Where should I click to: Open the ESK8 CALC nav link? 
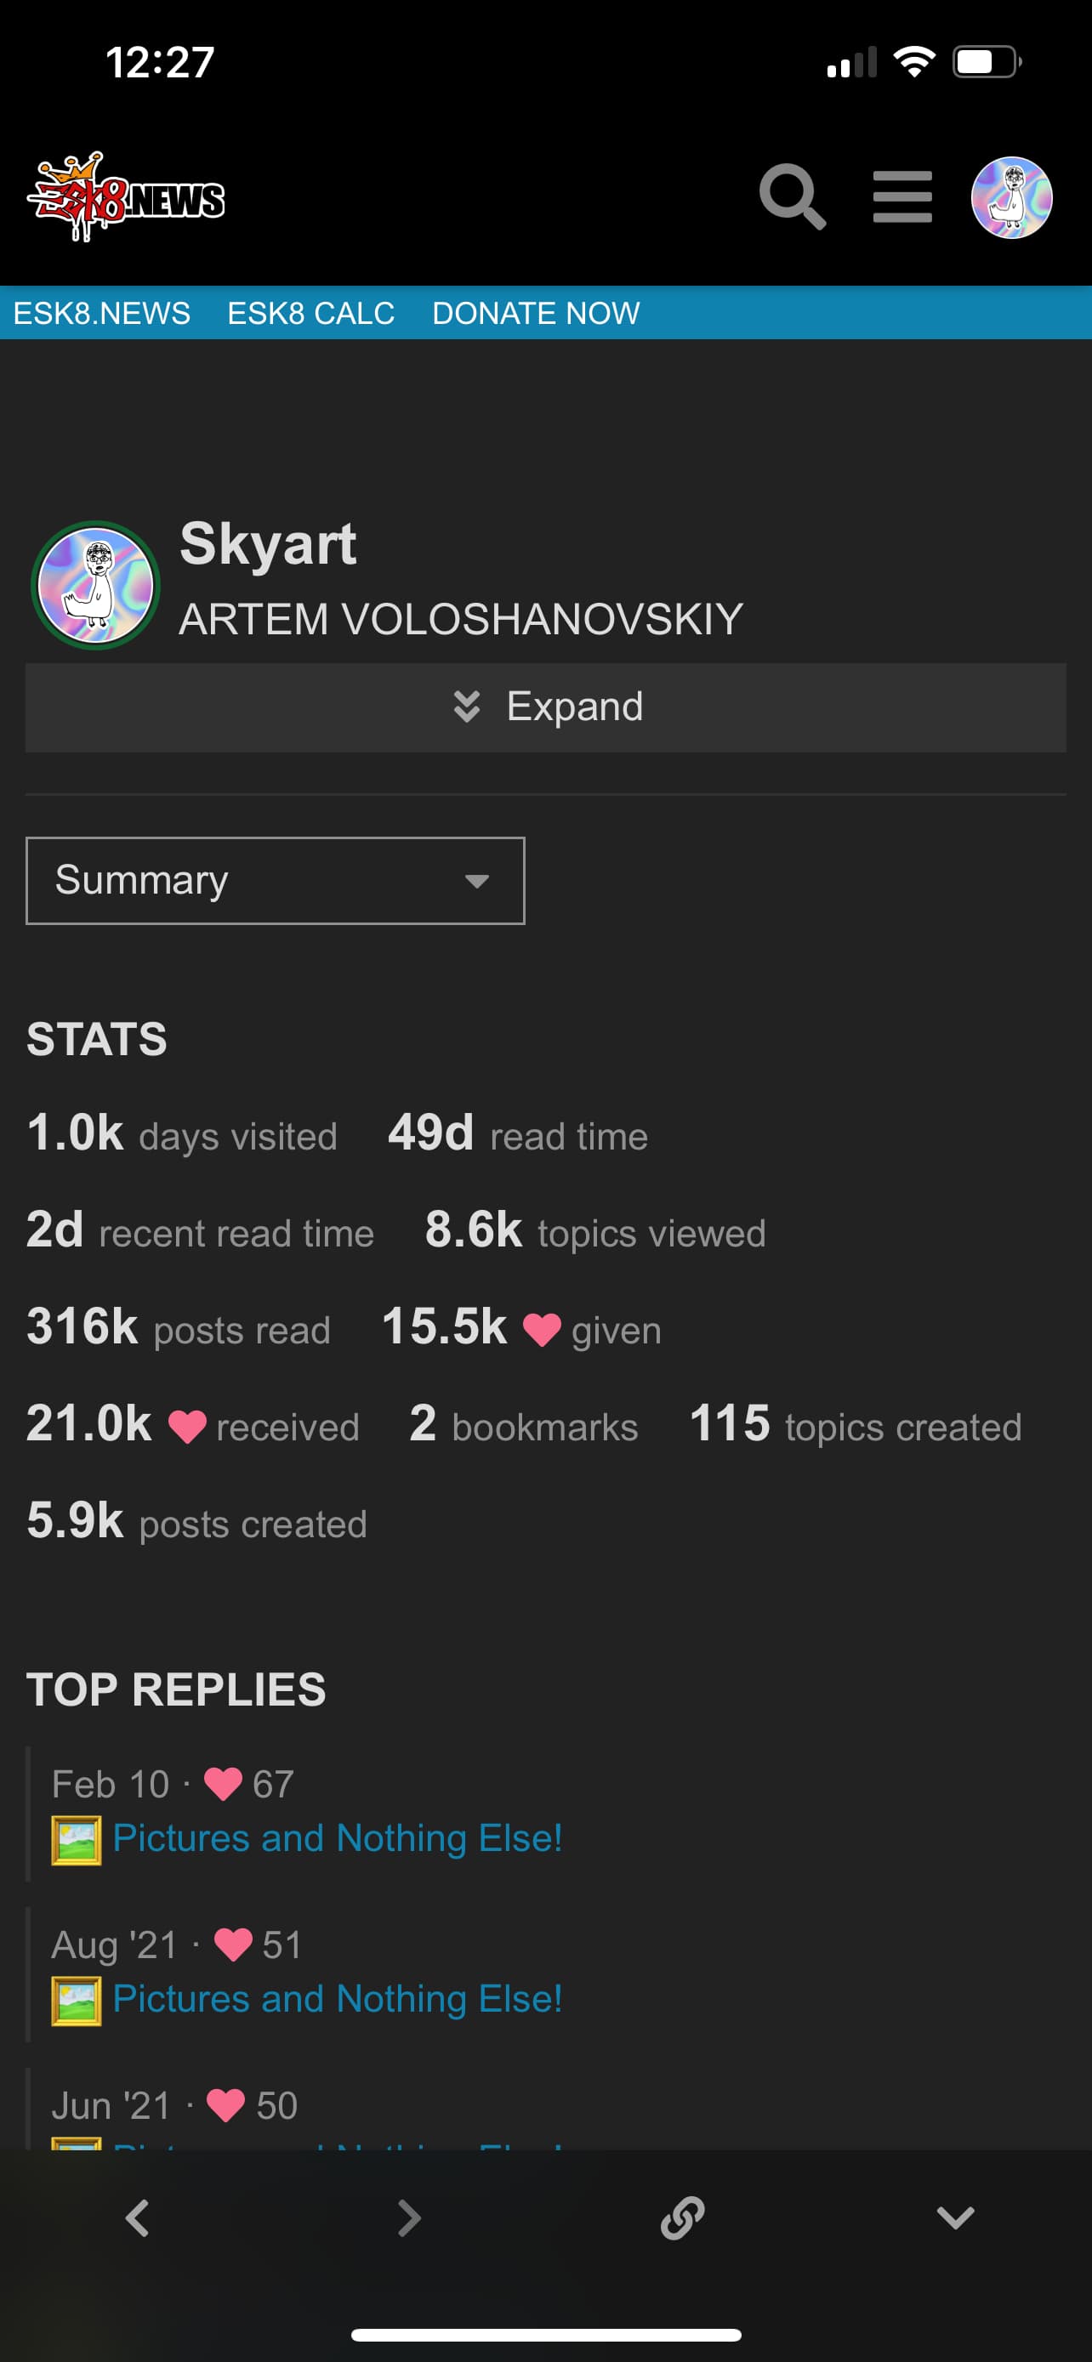click(x=310, y=313)
